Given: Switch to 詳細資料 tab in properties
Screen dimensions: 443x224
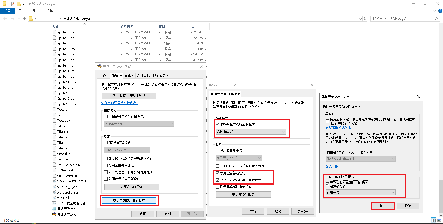Looking at the screenshot, I should pyautogui.click(x=143, y=76).
